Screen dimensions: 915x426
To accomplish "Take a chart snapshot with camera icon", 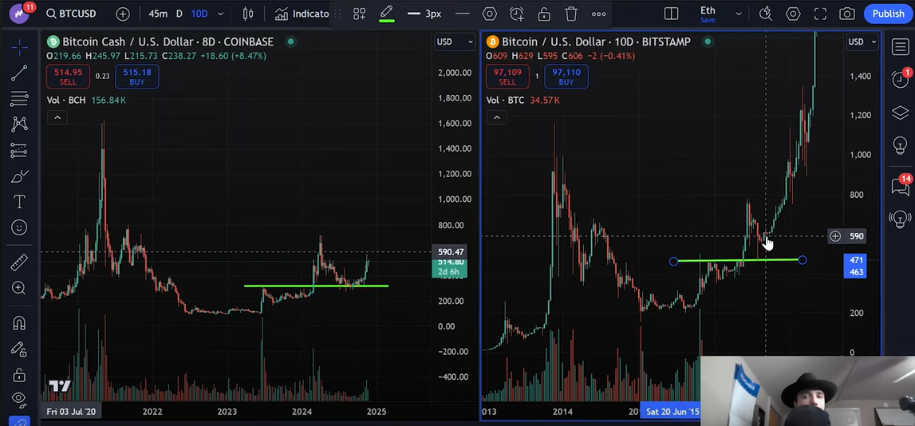I will click(x=846, y=14).
